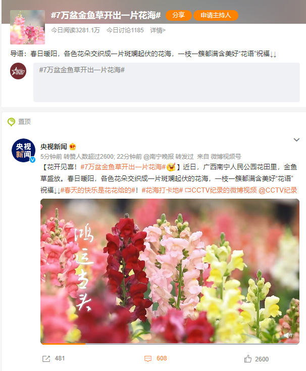Expand post options chevron menu
Image resolution: width=306 pixels, height=371 pixels.
[x=296, y=140]
